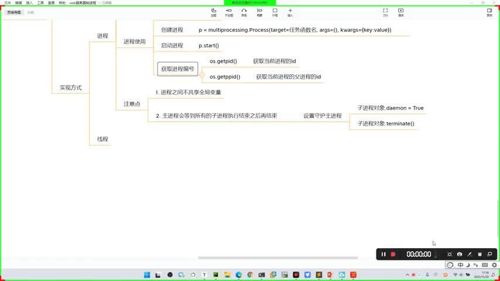Collapse the 获取进程编号 branch circle

tap(202, 75)
